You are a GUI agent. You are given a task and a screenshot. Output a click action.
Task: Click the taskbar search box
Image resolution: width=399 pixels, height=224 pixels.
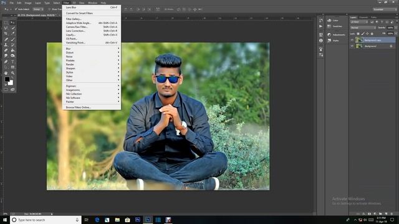pos(46,220)
